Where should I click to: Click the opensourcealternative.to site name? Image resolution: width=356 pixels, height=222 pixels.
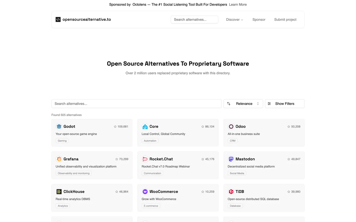(87, 19)
